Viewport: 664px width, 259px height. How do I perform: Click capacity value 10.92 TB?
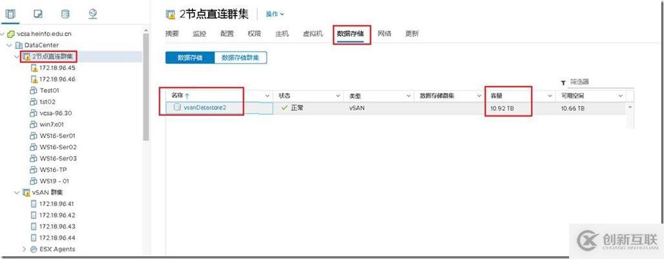tap(503, 108)
